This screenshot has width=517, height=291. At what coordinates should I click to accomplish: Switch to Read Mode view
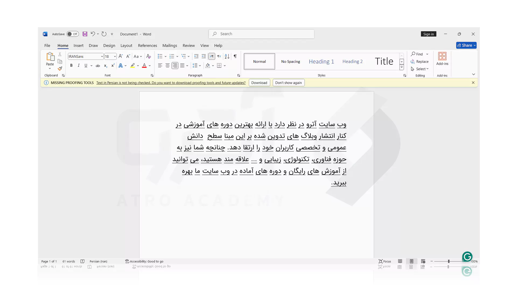(400, 261)
